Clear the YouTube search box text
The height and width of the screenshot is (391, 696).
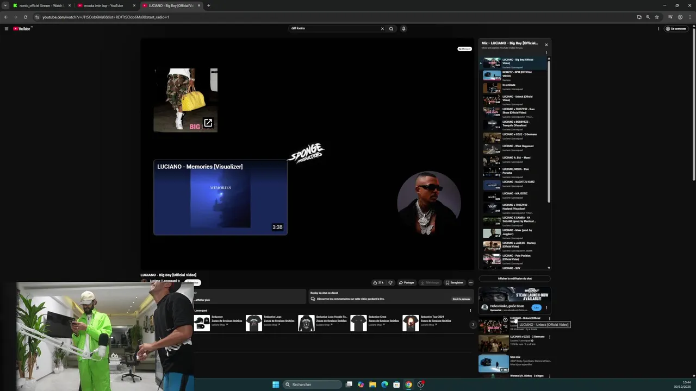click(x=382, y=29)
